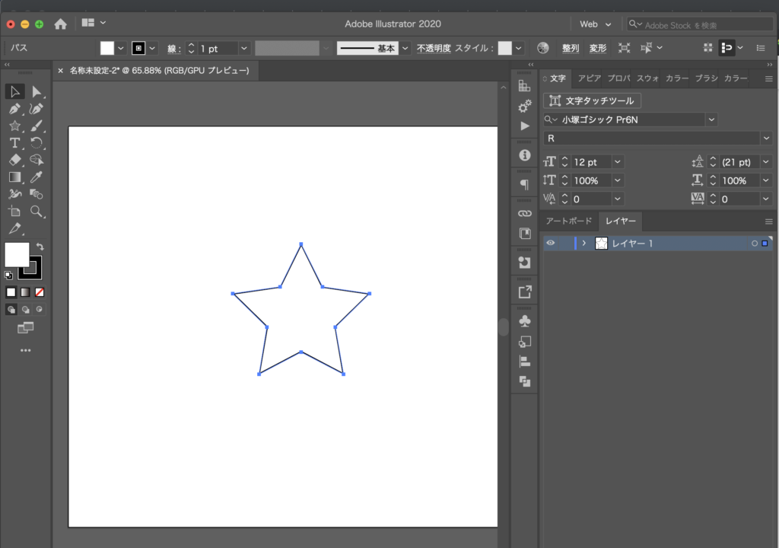Switch to the アートボード tab
The image size is (779, 548).
[x=569, y=221]
